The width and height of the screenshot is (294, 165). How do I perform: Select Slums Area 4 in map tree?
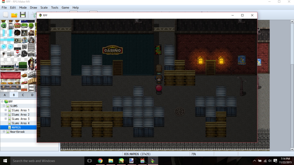(x=20, y=123)
